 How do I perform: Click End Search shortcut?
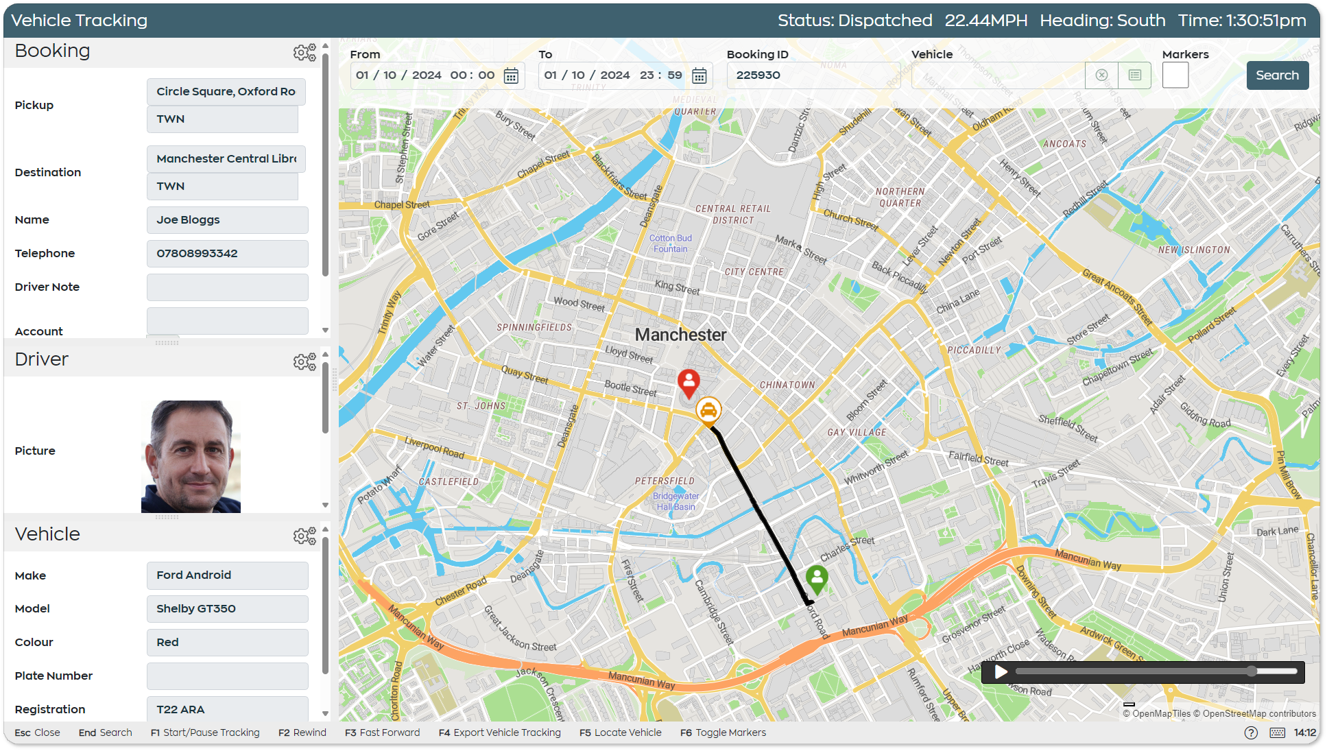(105, 732)
